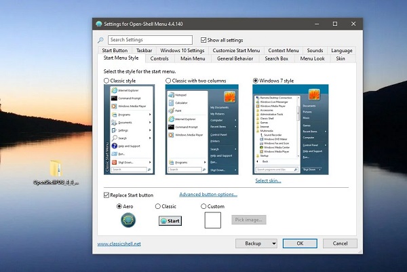Click the magnifier search icon
Image resolution: width=407 pixels, height=272 pixels.
pos(100,40)
